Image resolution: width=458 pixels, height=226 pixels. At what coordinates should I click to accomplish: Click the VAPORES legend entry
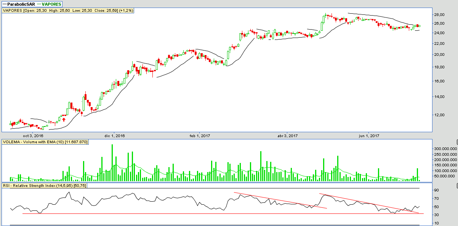[48, 4]
